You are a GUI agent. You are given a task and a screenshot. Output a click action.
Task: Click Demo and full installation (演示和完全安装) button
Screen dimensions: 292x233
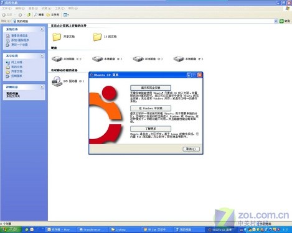(x=151, y=88)
